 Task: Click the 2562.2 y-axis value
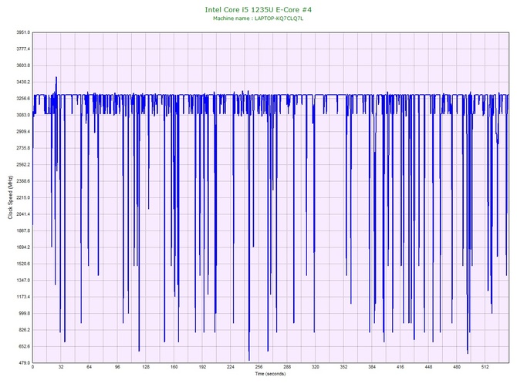coord(22,164)
